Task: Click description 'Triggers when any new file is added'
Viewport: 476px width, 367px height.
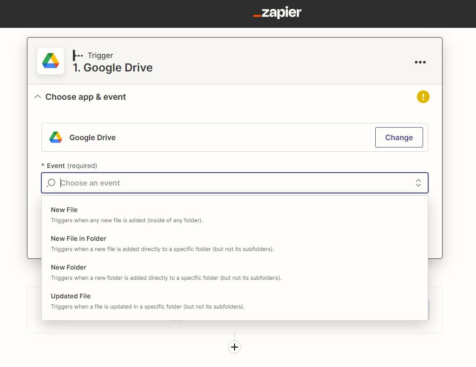Action: [x=127, y=220]
